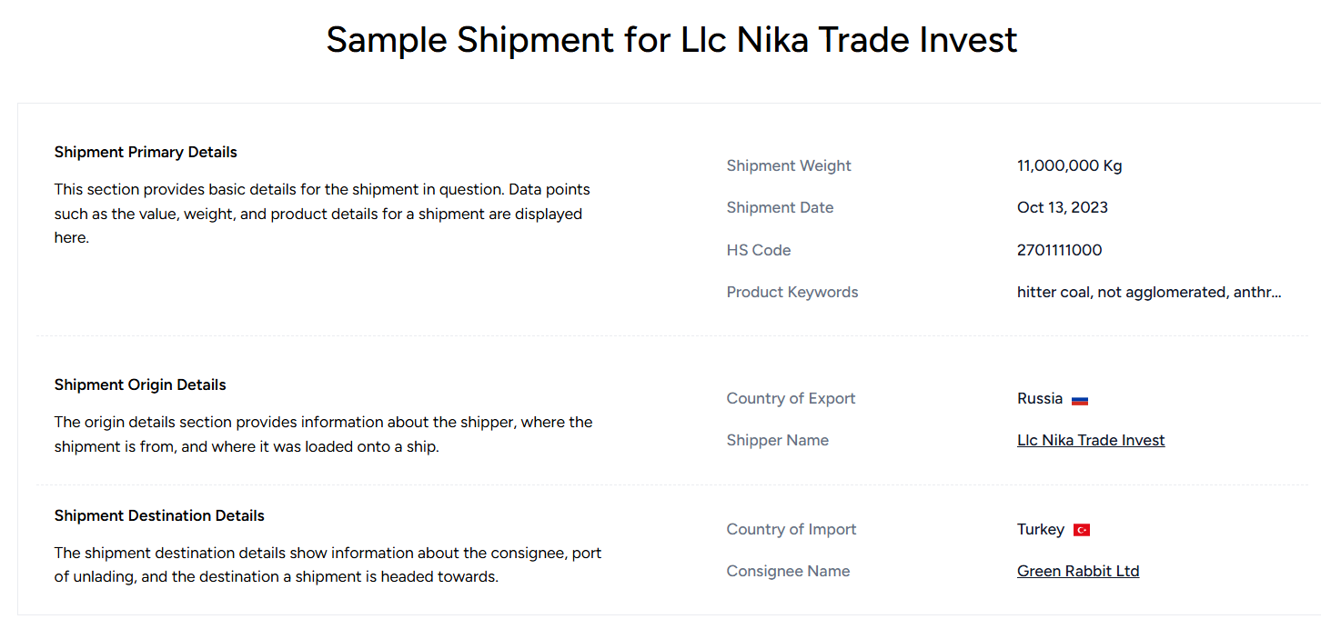
Task: Open the Llc Nika Trade Invest shipper link
Action: tap(1091, 440)
